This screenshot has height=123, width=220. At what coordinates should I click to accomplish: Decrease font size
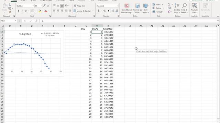48,6
